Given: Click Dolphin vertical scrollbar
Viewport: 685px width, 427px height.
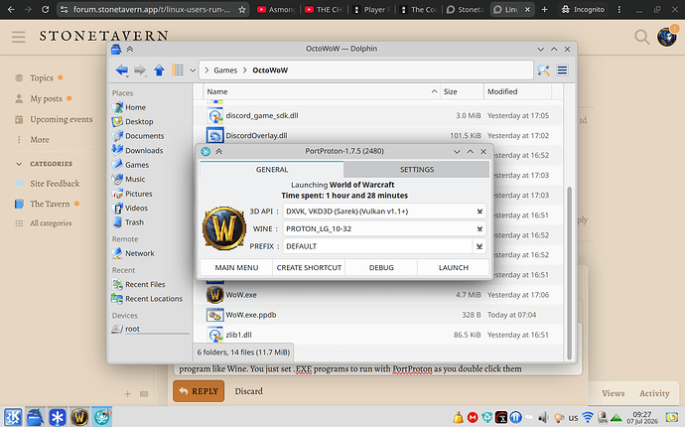Looking at the screenshot, I should click(569, 273).
